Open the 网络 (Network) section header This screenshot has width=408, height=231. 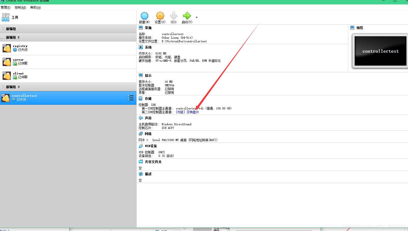pos(148,134)
